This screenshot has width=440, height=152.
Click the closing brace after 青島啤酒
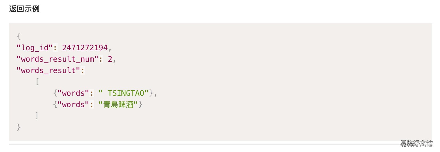click(x=140, y=105)
